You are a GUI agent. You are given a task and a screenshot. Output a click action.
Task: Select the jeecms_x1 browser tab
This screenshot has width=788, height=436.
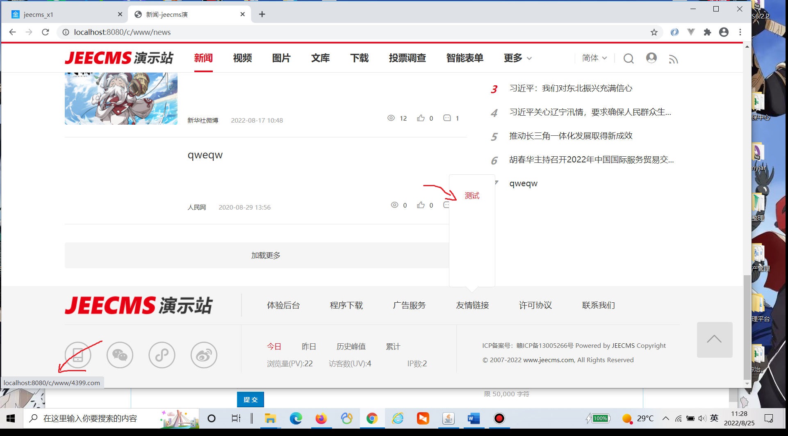[66, 14]
